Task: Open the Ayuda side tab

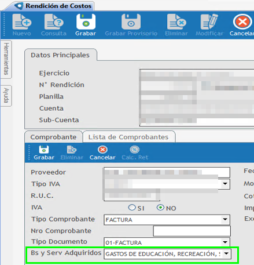Action: click(6, 96)
